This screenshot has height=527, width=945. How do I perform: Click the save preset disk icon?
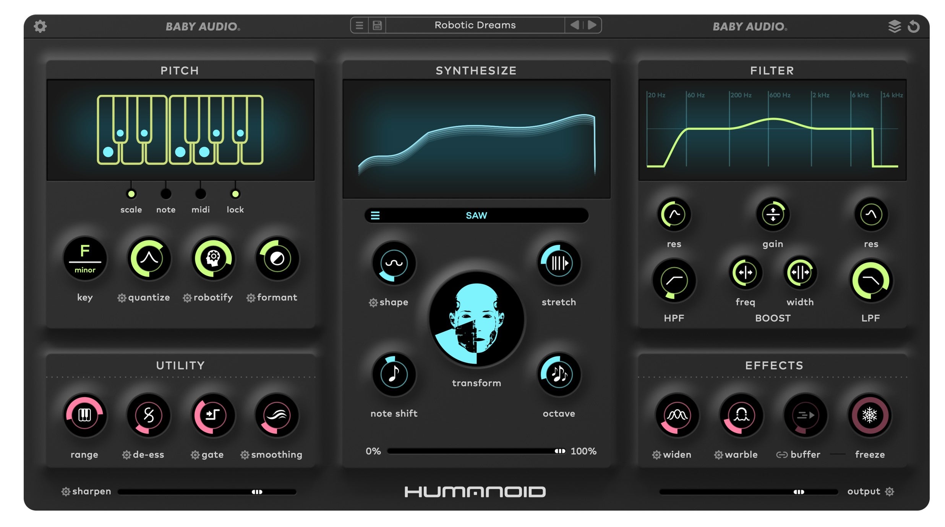click(377, 25)
